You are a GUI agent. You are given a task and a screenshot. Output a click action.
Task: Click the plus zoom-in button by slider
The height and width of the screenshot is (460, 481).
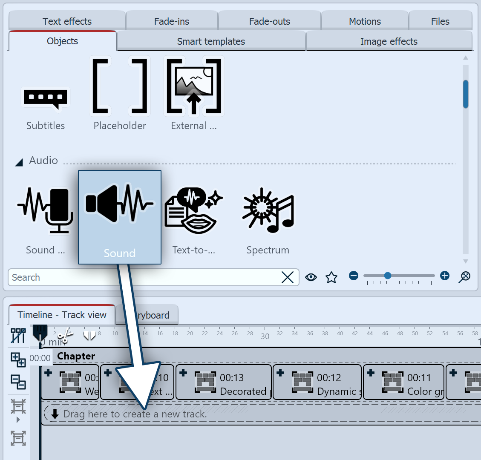[445, 276]
